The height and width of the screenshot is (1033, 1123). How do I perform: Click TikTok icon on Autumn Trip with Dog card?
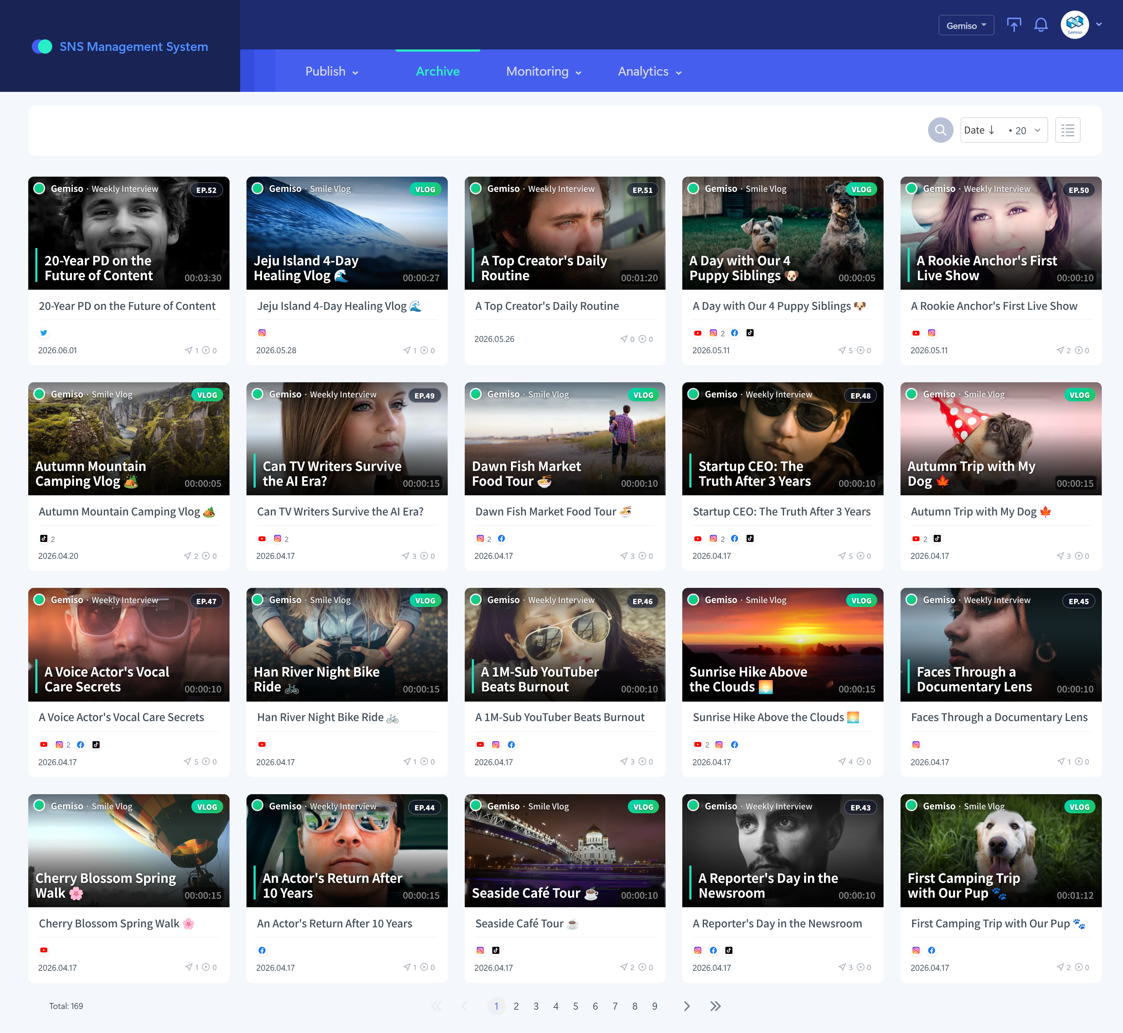(x=937, y=539)
